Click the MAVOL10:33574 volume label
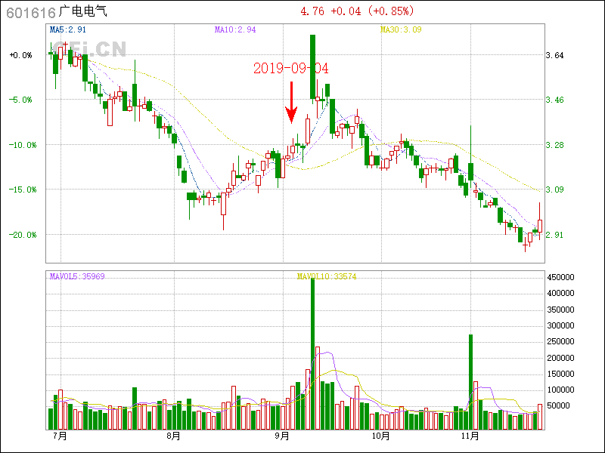Screen dimensions: 605x453 pos(327,276)
